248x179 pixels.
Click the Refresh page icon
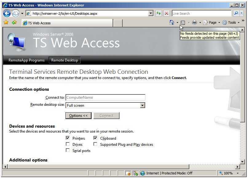coord(159,13)
